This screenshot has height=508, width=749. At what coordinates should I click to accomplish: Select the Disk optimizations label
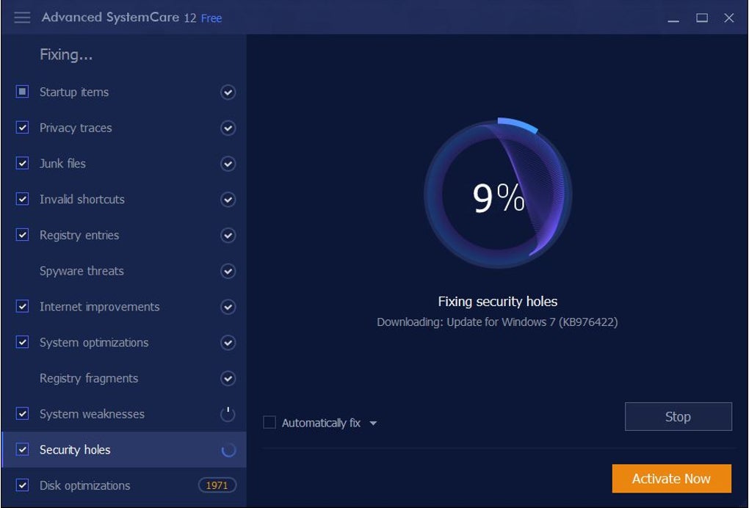point(84,485)
